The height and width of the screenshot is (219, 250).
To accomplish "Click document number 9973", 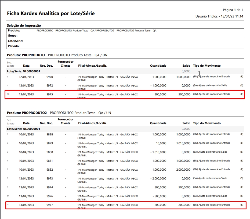I will pos(50,178).
